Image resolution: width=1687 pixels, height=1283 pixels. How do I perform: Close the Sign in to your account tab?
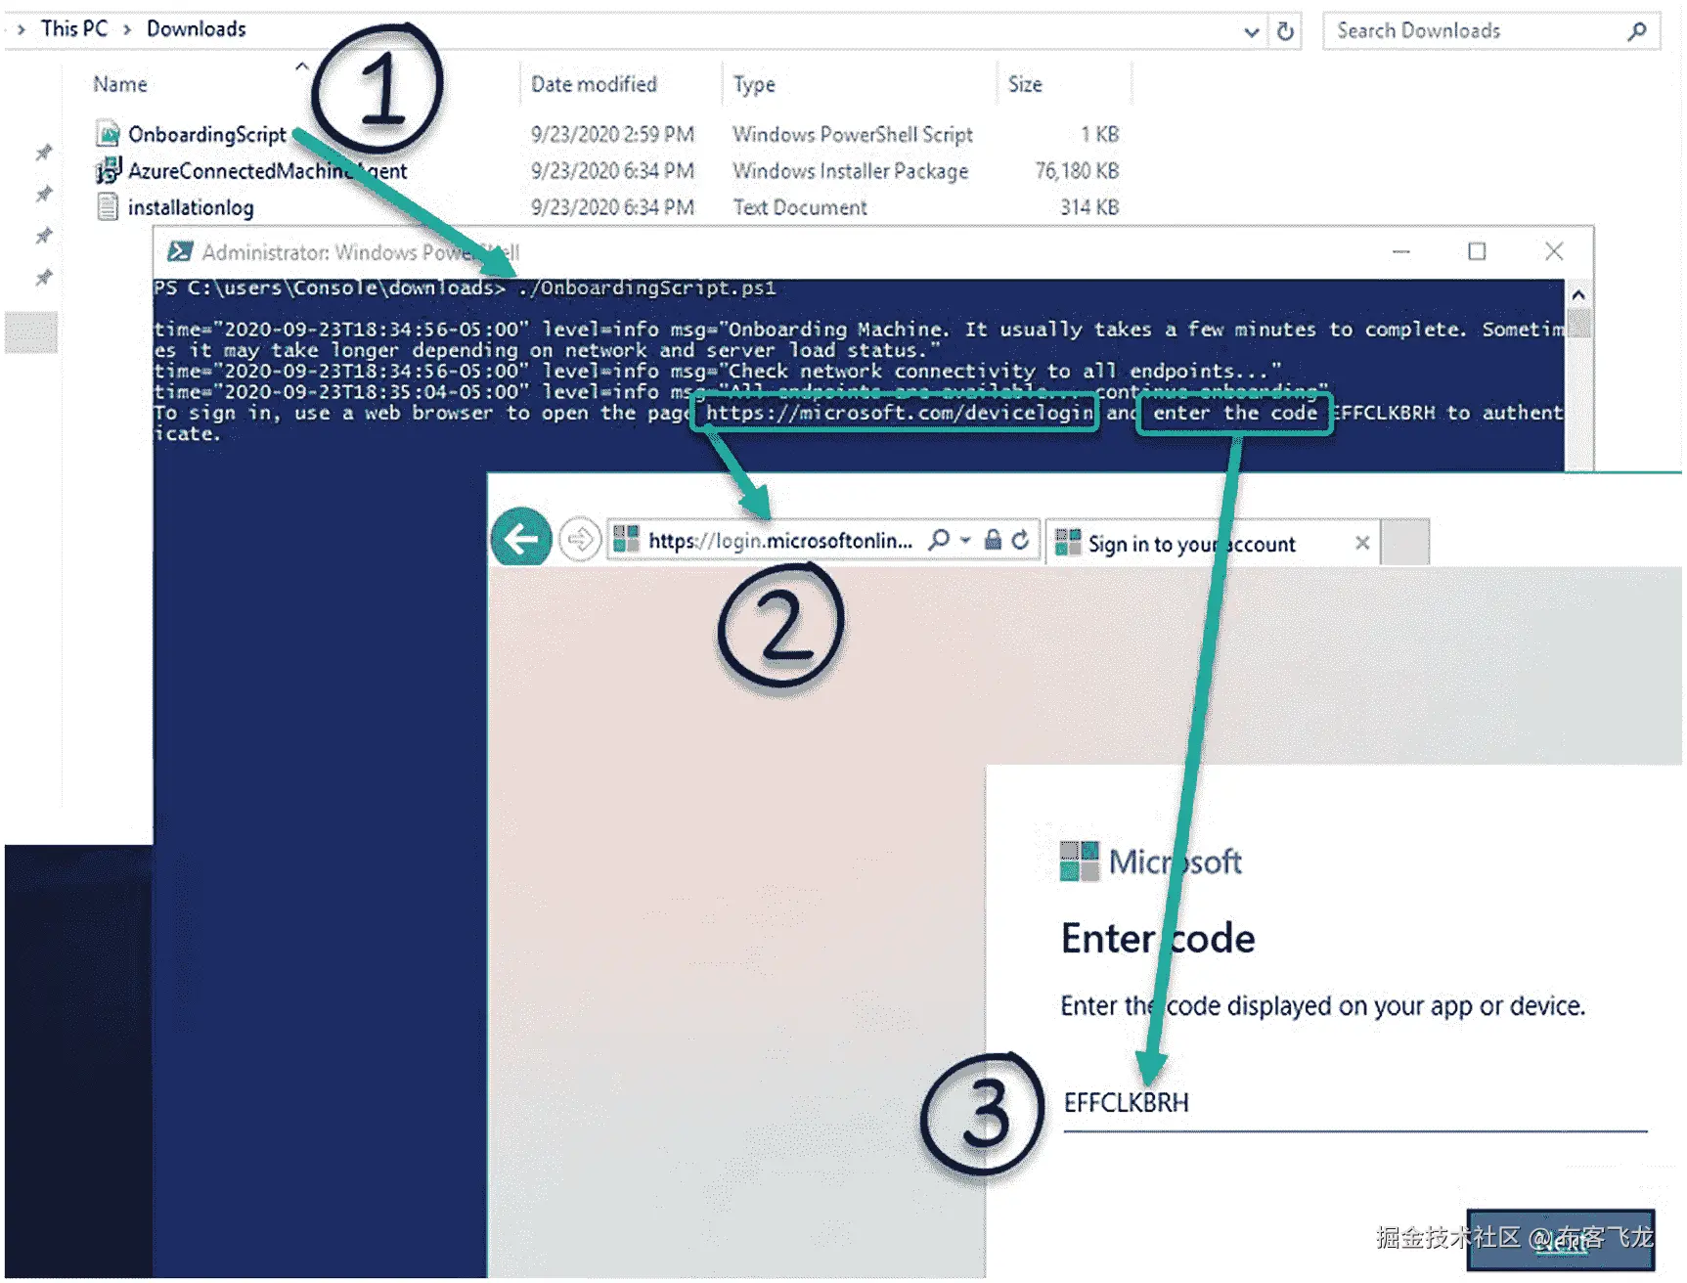(1362, 543)
